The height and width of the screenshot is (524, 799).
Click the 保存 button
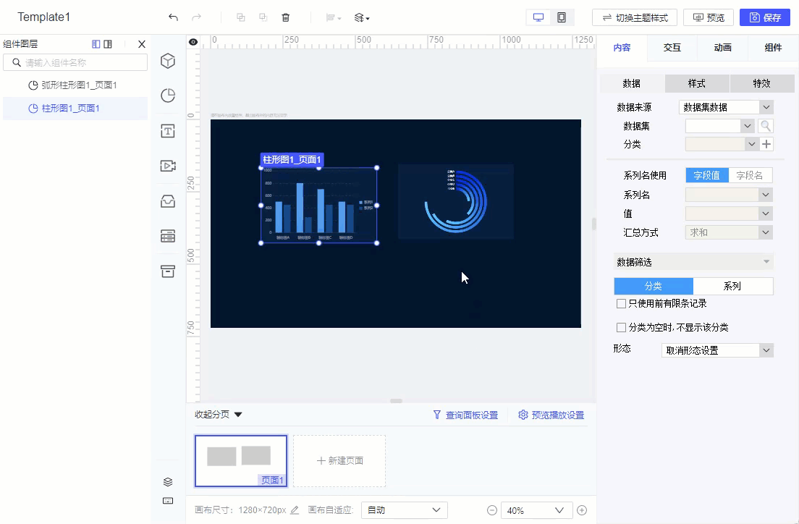tap(765, 17)
